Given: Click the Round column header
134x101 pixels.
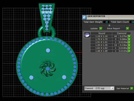Looking at the screenshot, I should 101,33.
